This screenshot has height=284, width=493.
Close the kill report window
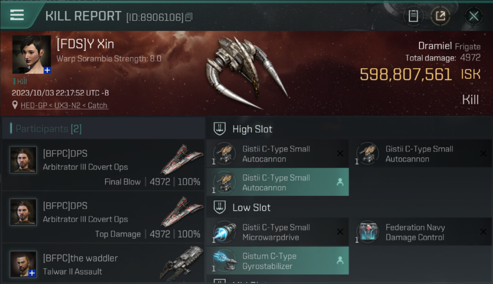473,16
